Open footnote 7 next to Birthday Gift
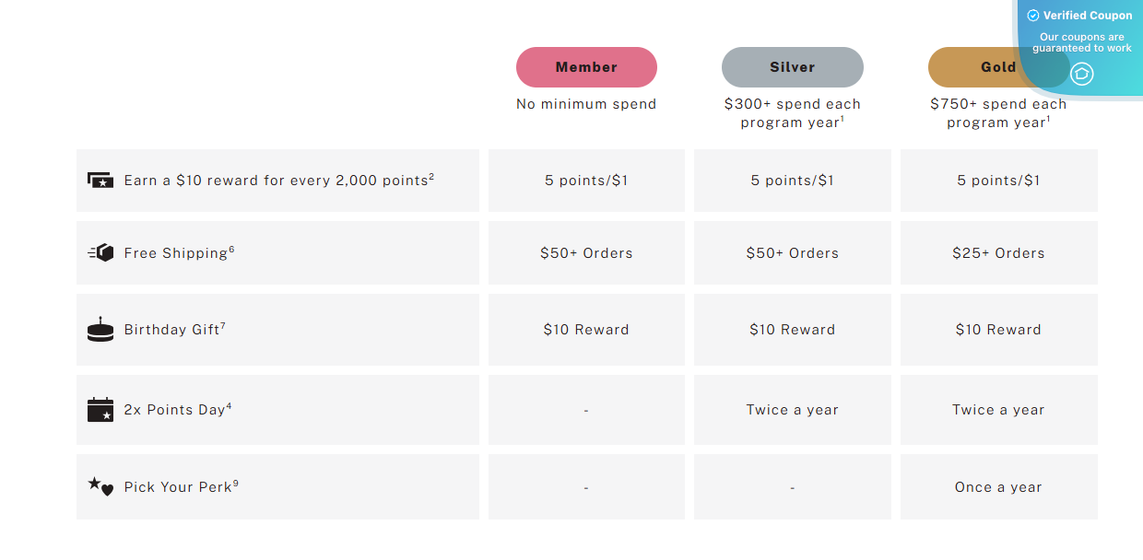The height and width of the screenshot is (560, 1143). tap(223, 325)
